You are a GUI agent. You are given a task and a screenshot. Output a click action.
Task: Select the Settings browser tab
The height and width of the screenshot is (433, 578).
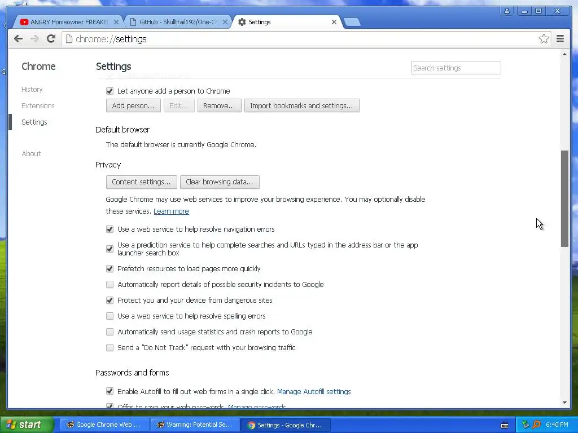(x=287, y=22)
